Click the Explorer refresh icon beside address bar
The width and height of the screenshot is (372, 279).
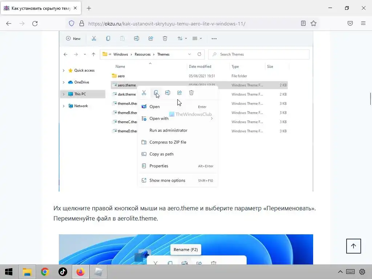[x=199, y=54]
